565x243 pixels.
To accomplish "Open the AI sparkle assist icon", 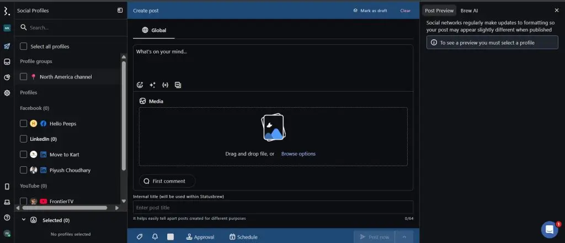I will point(152,85).
